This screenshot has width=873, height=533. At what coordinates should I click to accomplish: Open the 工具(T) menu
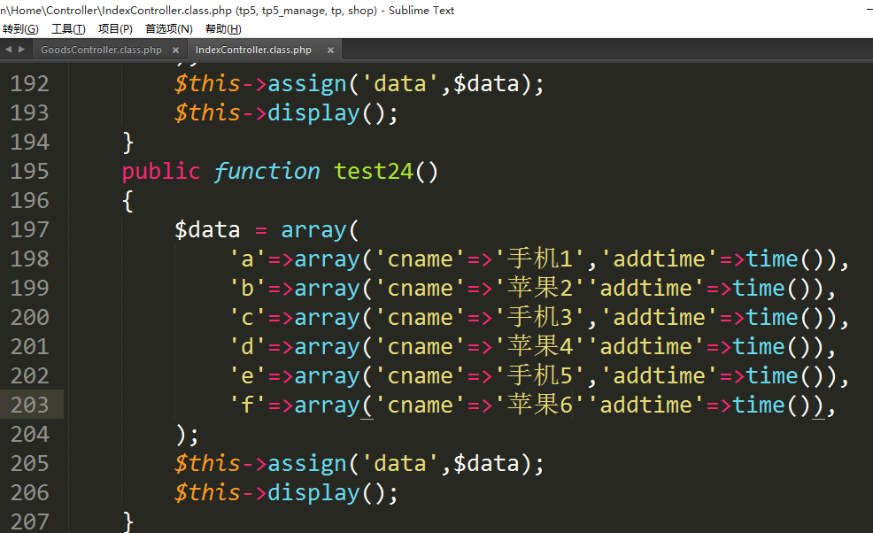[x=68, y=29]
